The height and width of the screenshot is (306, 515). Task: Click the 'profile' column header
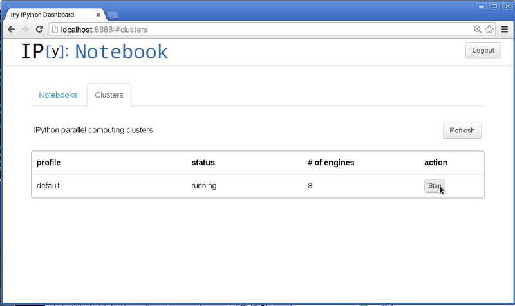[x=49, y=163]
